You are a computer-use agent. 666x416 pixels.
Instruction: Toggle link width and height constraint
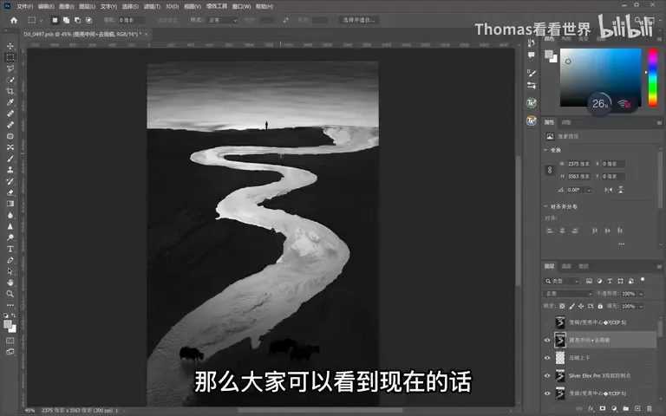(550, 170)
